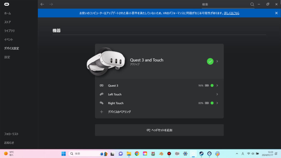Expand the Right Touch row chevron
Viewport: 281px width, 158px height.
pos(217,103)
